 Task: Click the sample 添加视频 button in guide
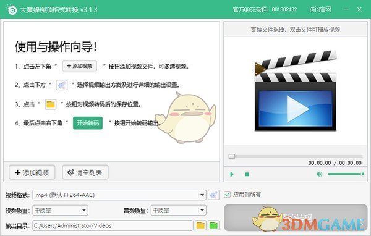click(x=80, y=66)
